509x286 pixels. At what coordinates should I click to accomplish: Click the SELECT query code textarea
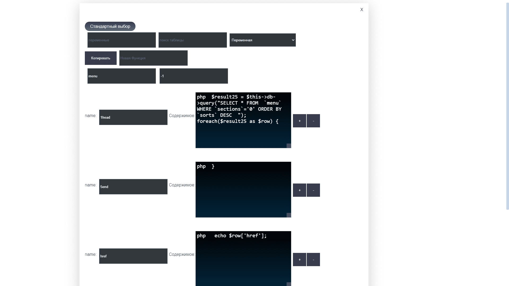tap(243, 120)
